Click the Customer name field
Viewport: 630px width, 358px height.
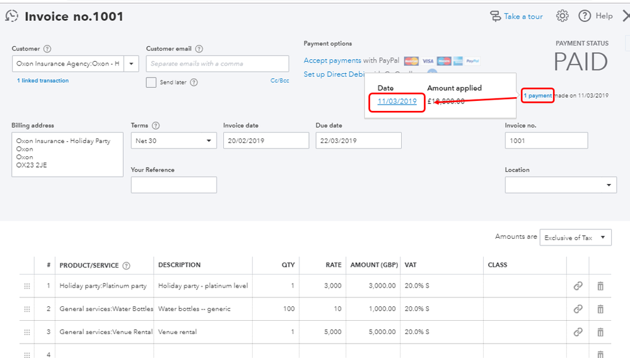(68, 64)
